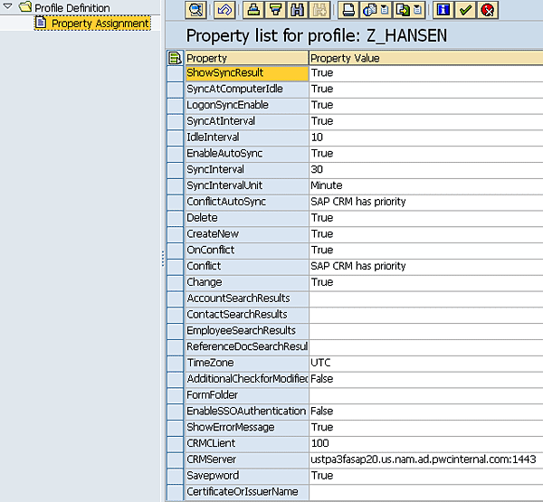
Task: Click the Property column header
Action: click(x=246, y=58)
